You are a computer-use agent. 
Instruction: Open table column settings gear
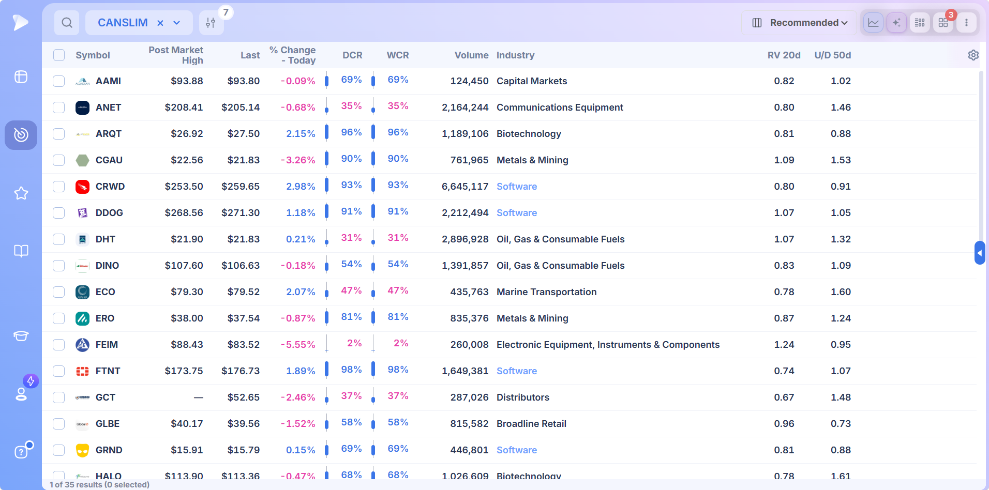973,55
